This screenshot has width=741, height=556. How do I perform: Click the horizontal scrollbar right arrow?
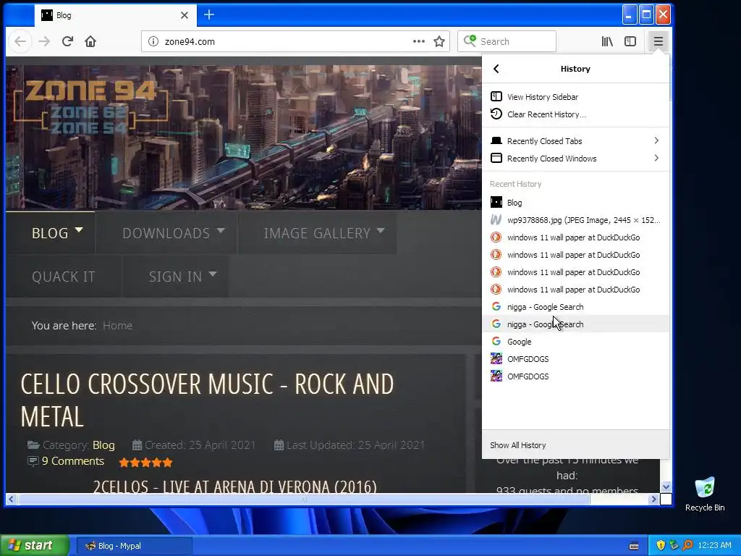coord(653,499)
